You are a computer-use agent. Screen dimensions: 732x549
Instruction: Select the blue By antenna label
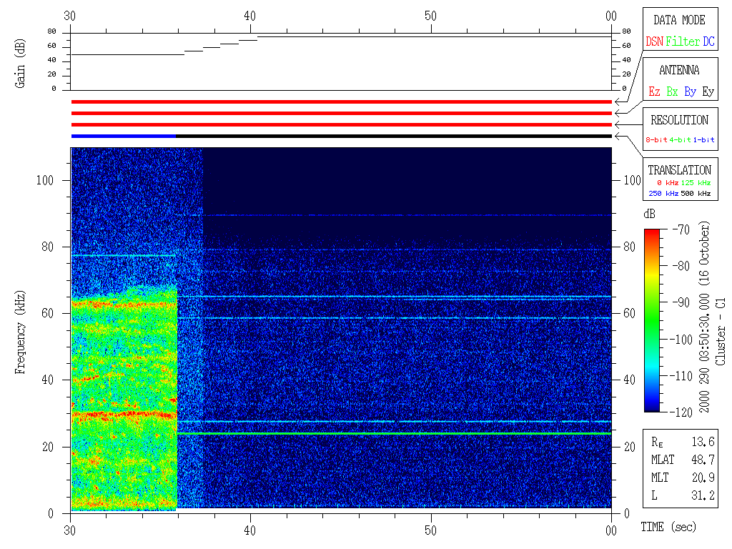click(690, 91)
